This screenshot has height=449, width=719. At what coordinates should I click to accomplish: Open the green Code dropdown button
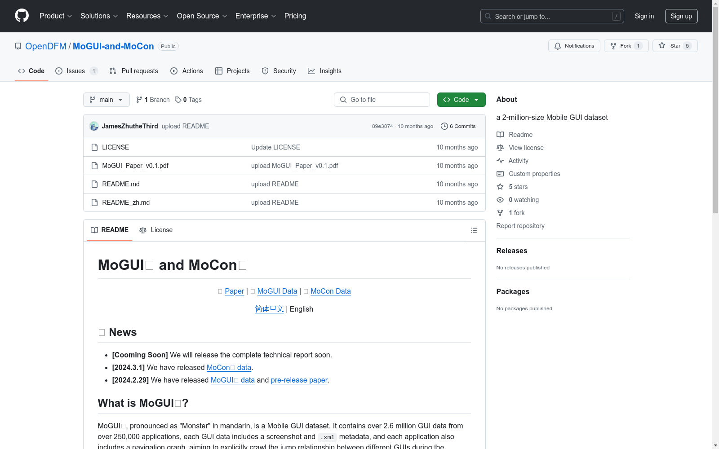pos(462,100)
